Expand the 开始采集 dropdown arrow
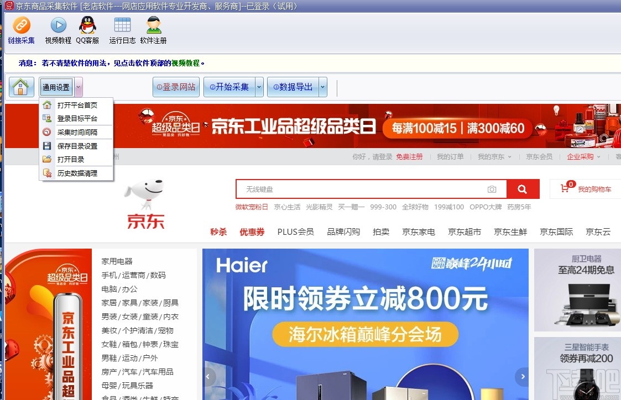This screenshot has height=400, width=621. (259, 86)
